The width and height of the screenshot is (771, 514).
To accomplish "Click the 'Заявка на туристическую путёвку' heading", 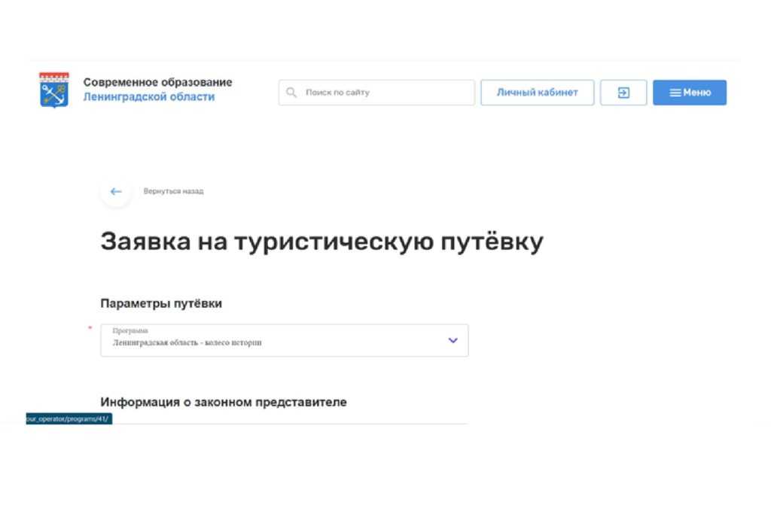I will point(321,242).
